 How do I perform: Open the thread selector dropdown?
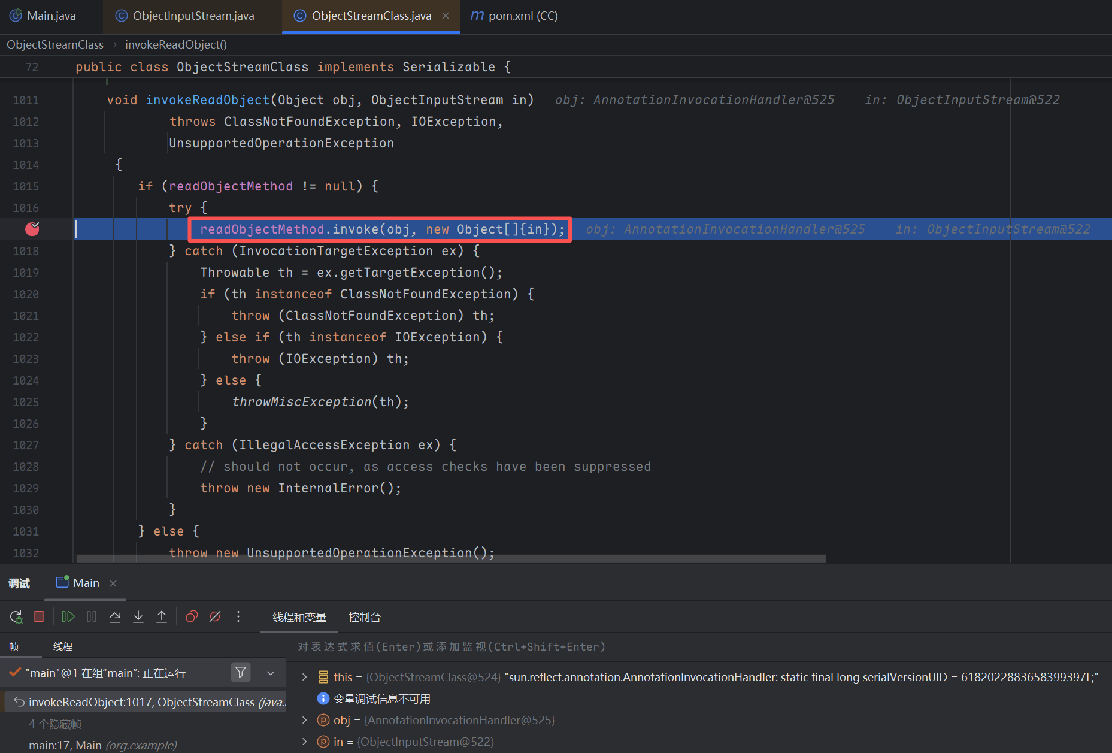(x=271, y=673)
